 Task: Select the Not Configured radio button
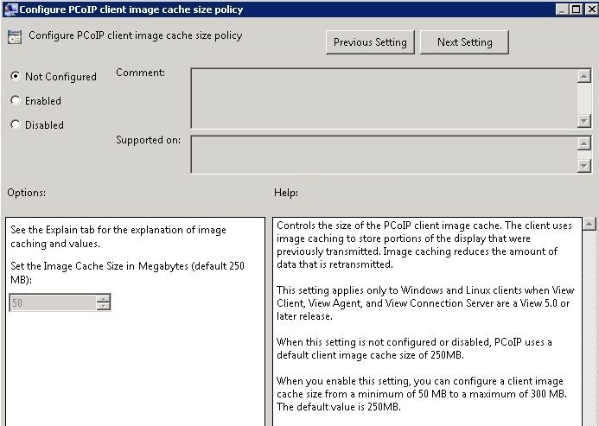click(x=16, y=76)
